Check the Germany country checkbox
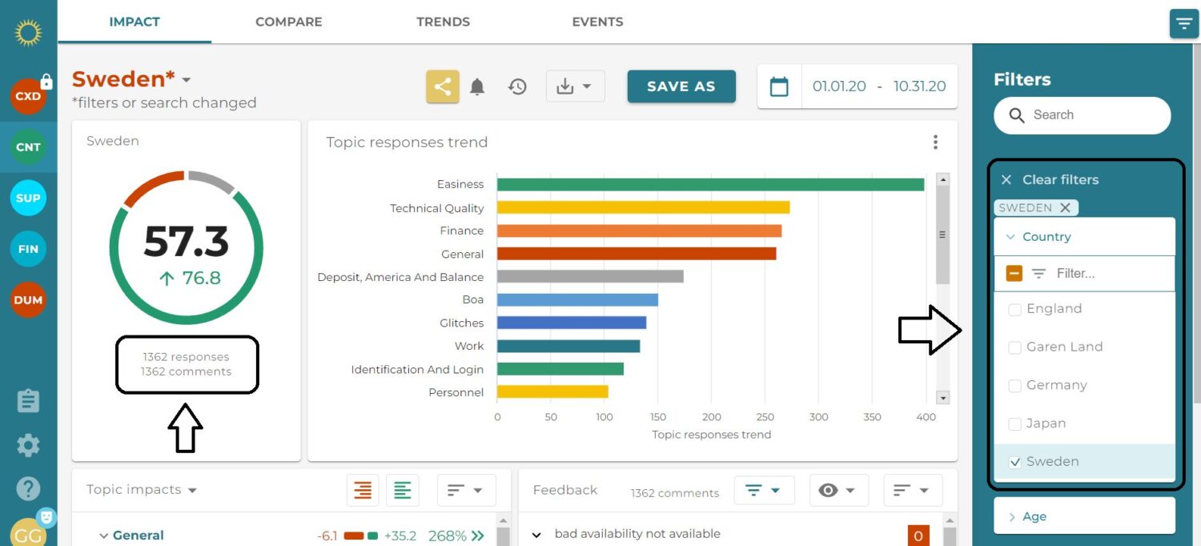The height and width of the screenshot is (546, 1201). pos(1014,386)
